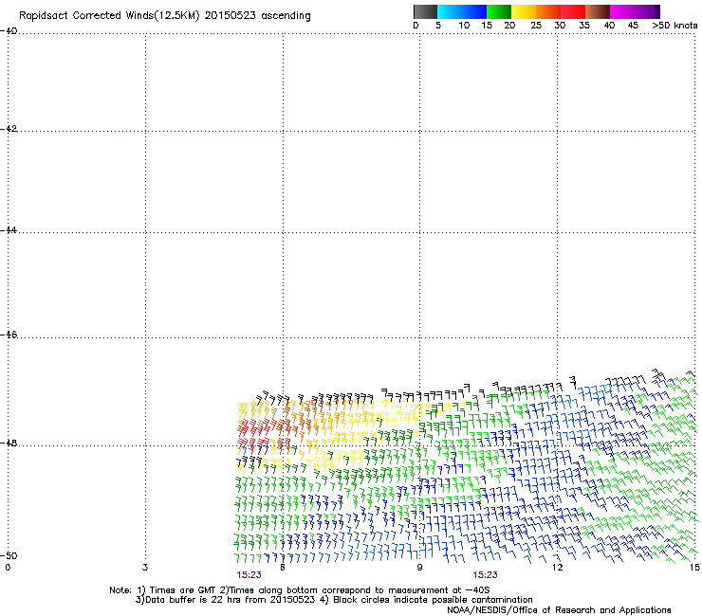
Task: Click the note 'Times are GMT' text line
Action: coord(300,590)
